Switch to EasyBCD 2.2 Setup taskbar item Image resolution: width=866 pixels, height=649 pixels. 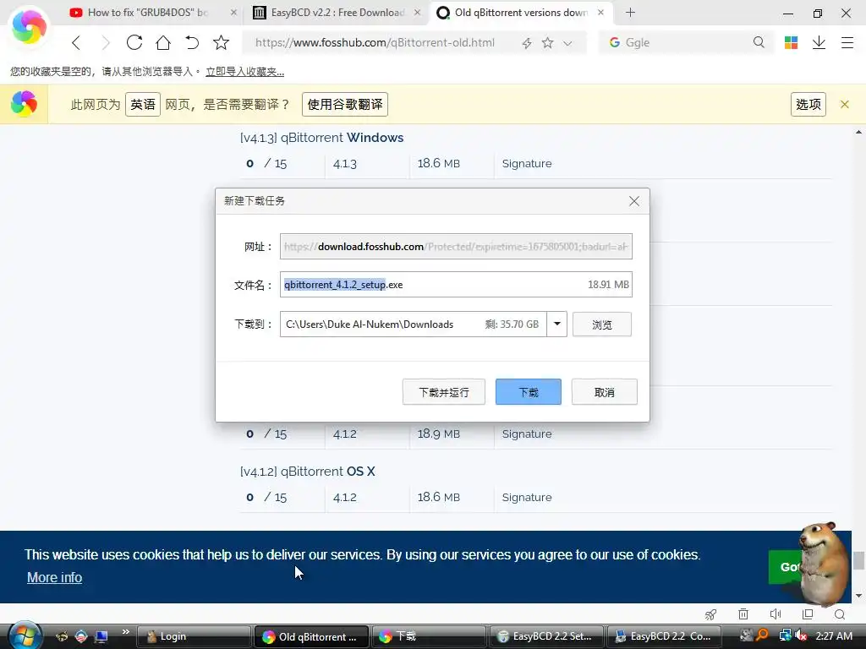coord(545,636)
